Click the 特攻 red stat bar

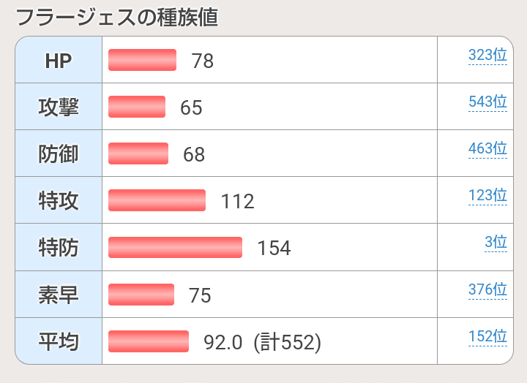[157, 200]
